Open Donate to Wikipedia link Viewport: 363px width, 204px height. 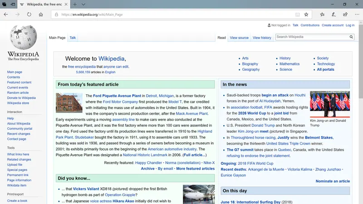point(21,97)
